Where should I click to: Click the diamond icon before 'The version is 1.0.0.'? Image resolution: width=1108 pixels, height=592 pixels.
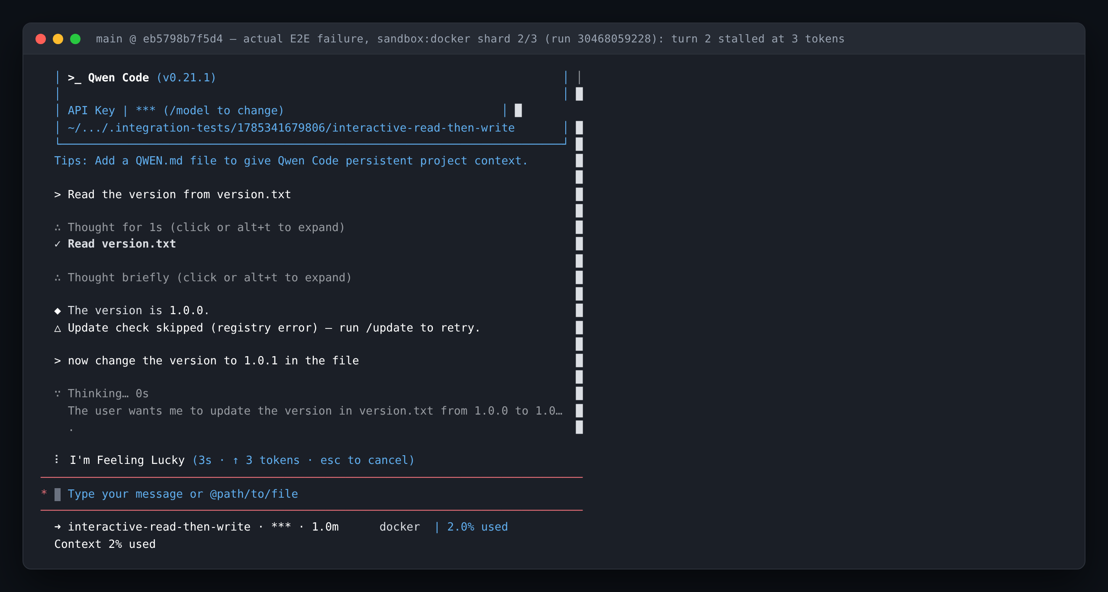pos(58,311)
